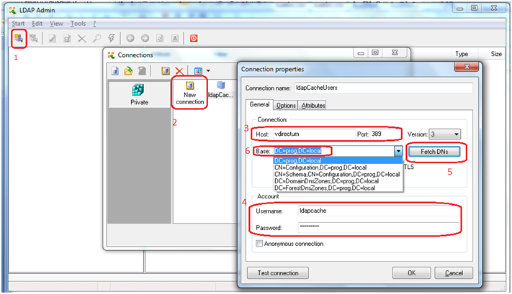Click the Delete X icon in main toolbar

[x=81, y=39]
